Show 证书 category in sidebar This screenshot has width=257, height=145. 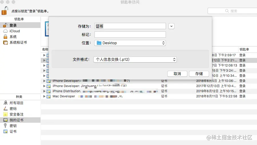[20, 131]
